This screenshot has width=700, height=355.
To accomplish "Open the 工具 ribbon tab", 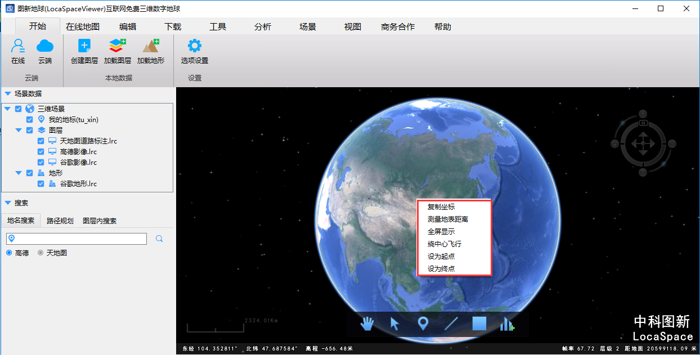I will point(218,26).
